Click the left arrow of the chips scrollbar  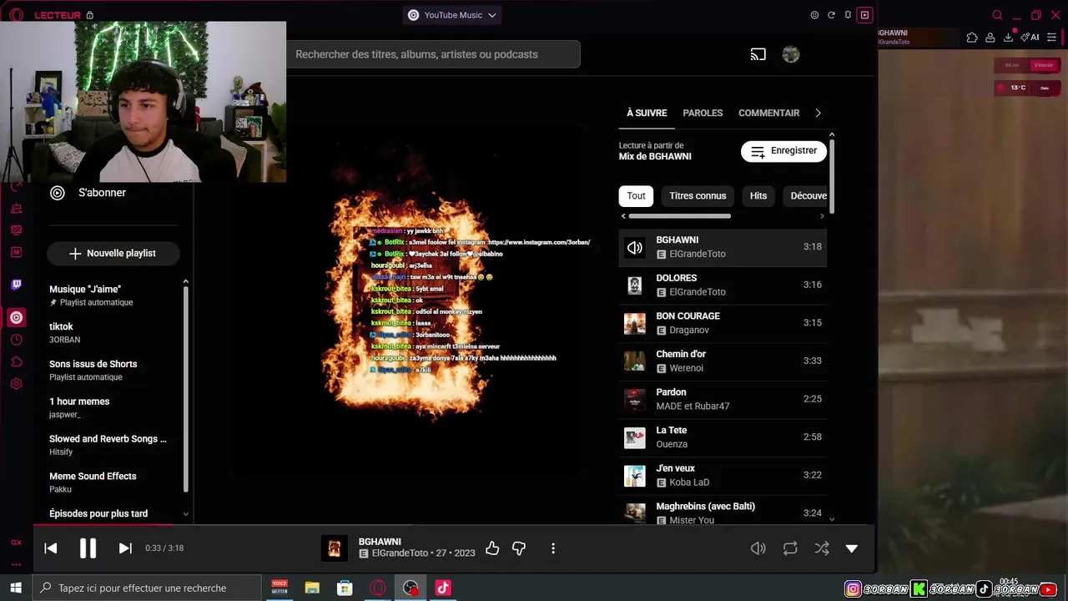(x=623, y=216)
